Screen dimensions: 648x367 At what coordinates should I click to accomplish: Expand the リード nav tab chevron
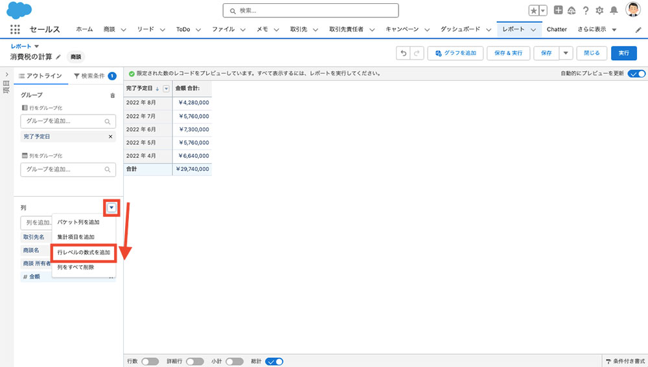163,30
